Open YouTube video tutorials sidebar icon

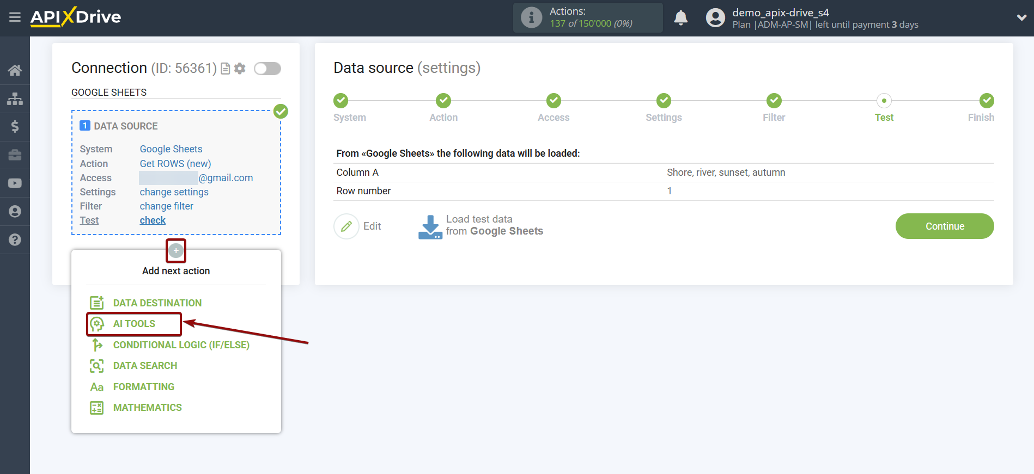[15, 183]
